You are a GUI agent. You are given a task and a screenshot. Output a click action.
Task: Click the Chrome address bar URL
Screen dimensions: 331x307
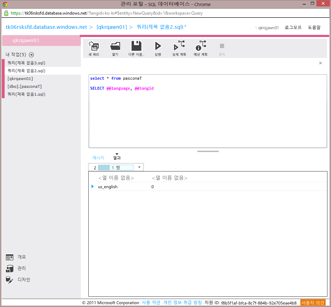pos(107,13)
